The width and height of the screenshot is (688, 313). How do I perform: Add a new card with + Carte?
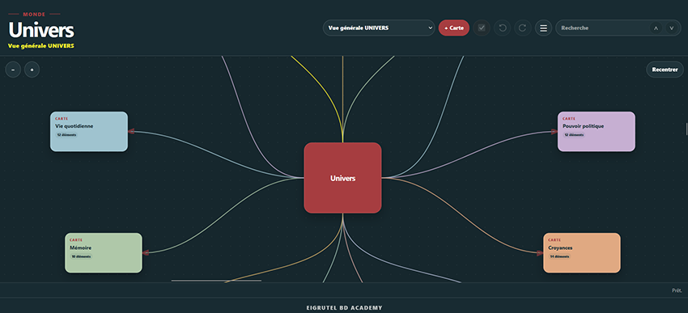[x=454, y=28]
